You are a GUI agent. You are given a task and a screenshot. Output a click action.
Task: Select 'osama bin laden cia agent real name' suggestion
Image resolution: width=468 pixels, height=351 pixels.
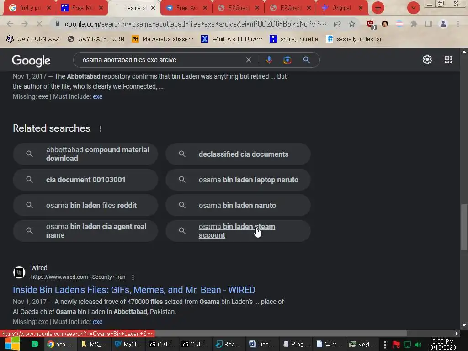click(x=85, y=231)
